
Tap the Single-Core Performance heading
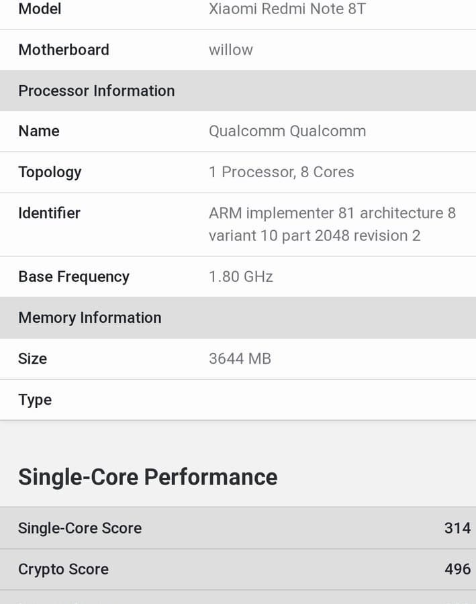[x=148, y=477]
